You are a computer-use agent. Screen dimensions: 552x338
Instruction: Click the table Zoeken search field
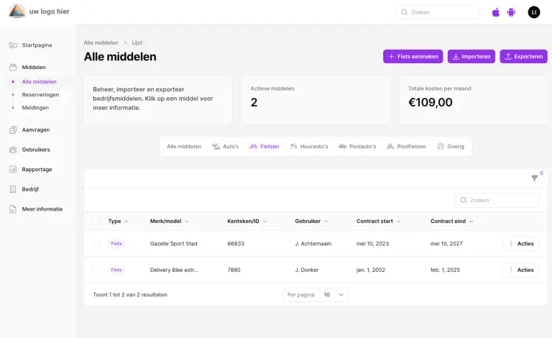(497, 200)
